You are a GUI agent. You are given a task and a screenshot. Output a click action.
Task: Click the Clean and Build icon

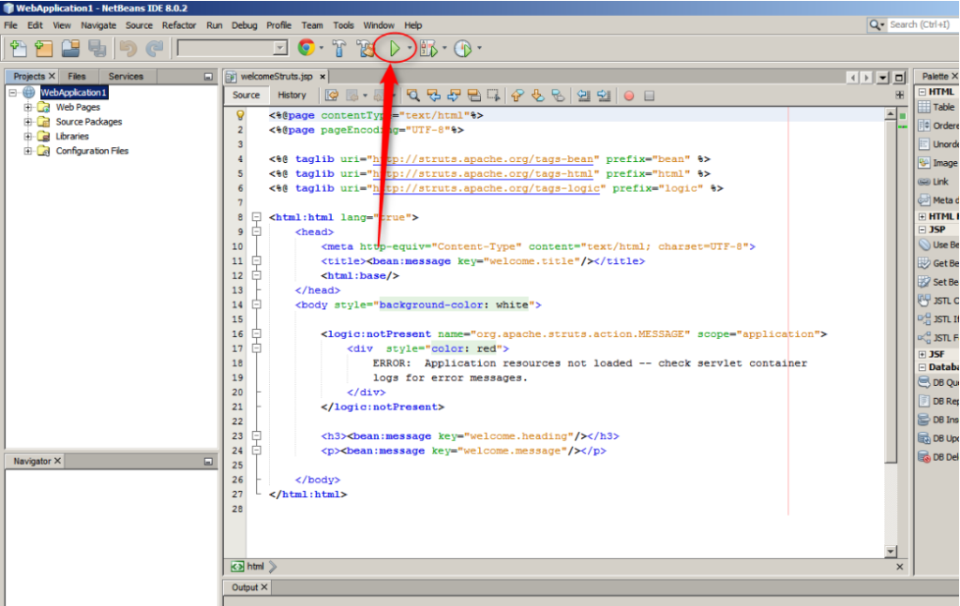[x=366, y=48]
